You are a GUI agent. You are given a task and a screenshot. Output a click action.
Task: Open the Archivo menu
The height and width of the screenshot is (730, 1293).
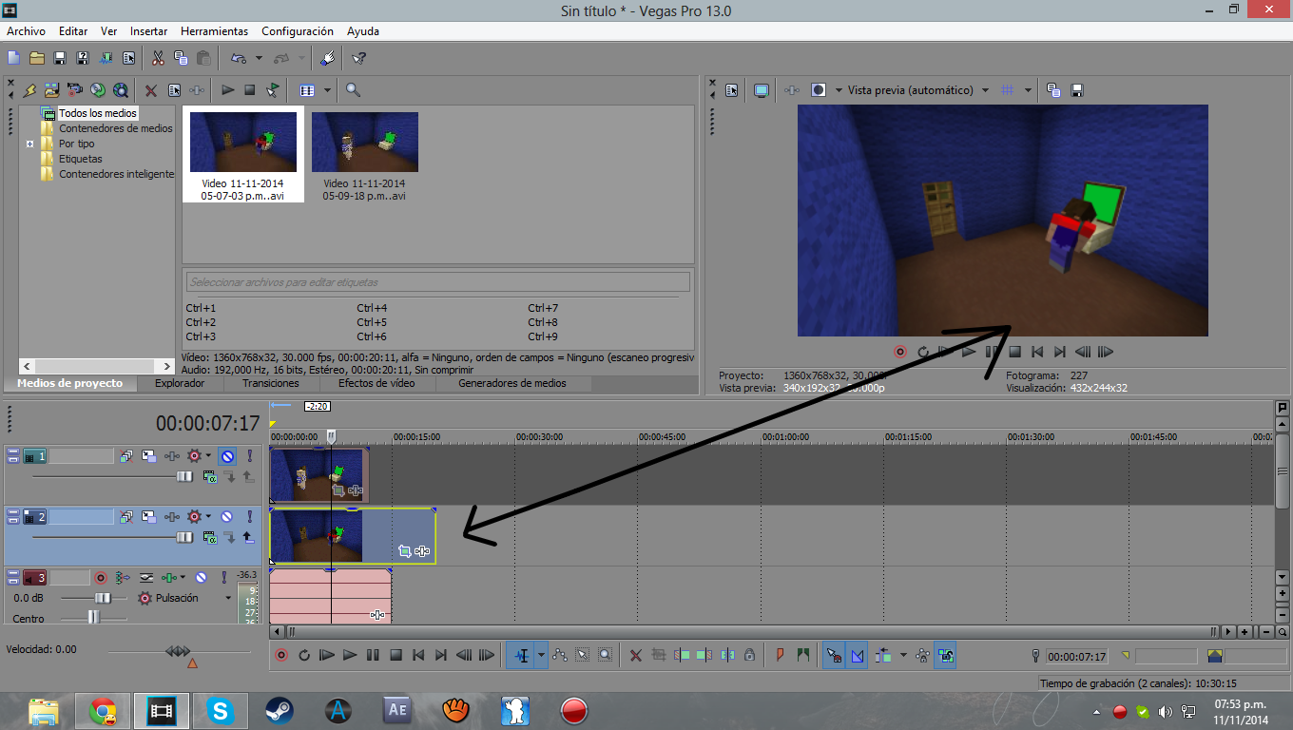coord(26,31)
